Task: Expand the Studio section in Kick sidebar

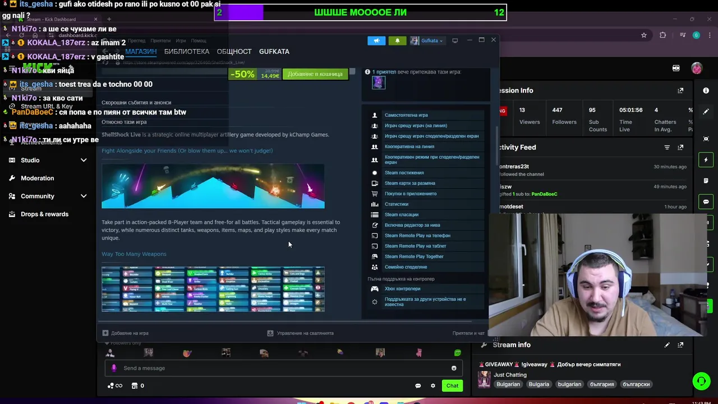Action: 48,160
